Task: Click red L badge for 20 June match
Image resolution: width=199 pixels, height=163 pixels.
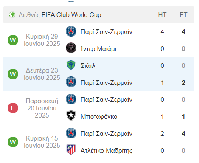Action: (x=13, y=108)
